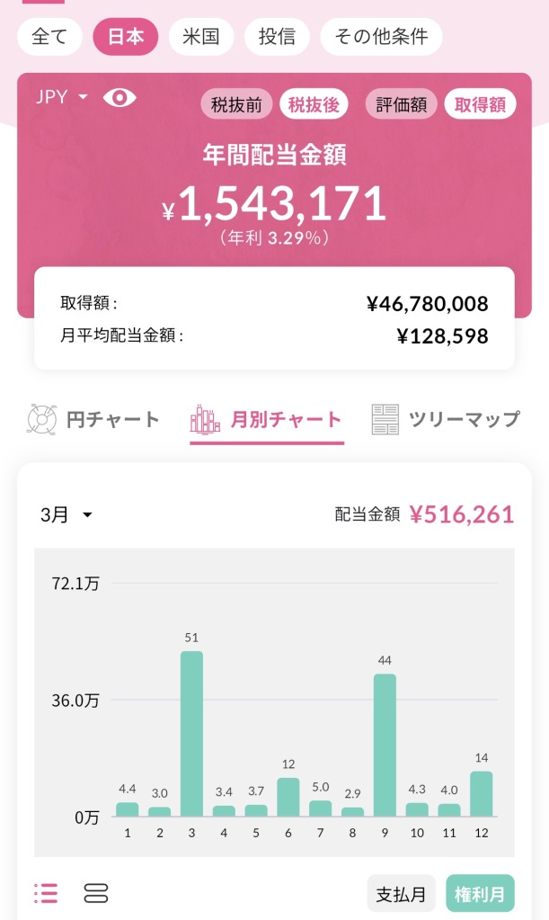Switch to 取得額 basis
Viewport: 549px width, 920px height.
[x=480, y=104]
